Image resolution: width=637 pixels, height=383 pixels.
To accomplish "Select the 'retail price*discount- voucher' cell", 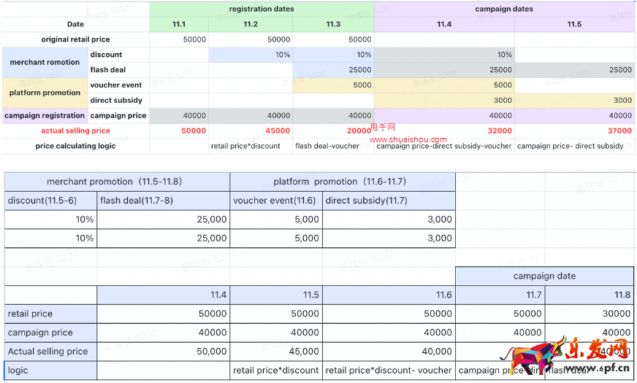I will point(388,371).
